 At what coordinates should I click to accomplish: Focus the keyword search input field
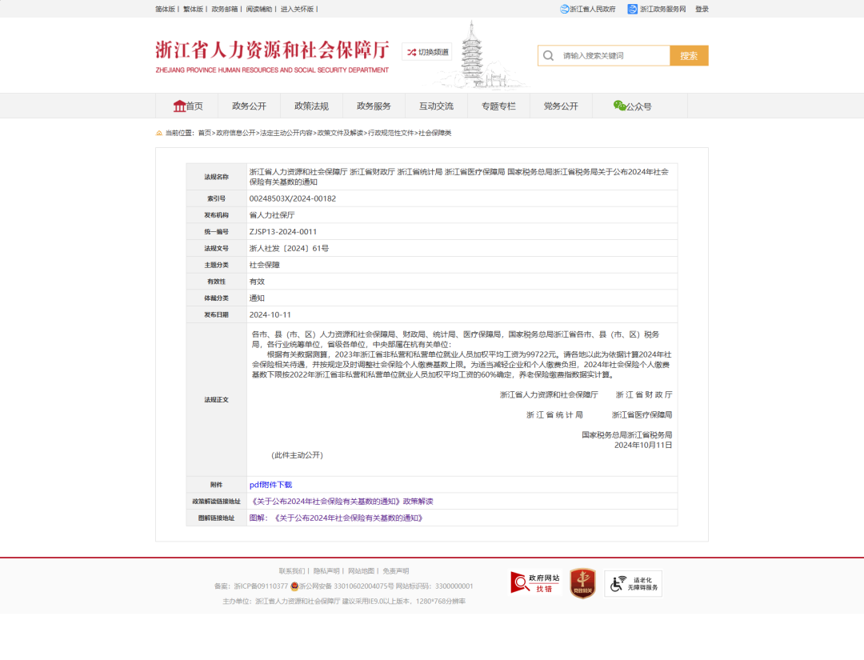pos(612,56)
